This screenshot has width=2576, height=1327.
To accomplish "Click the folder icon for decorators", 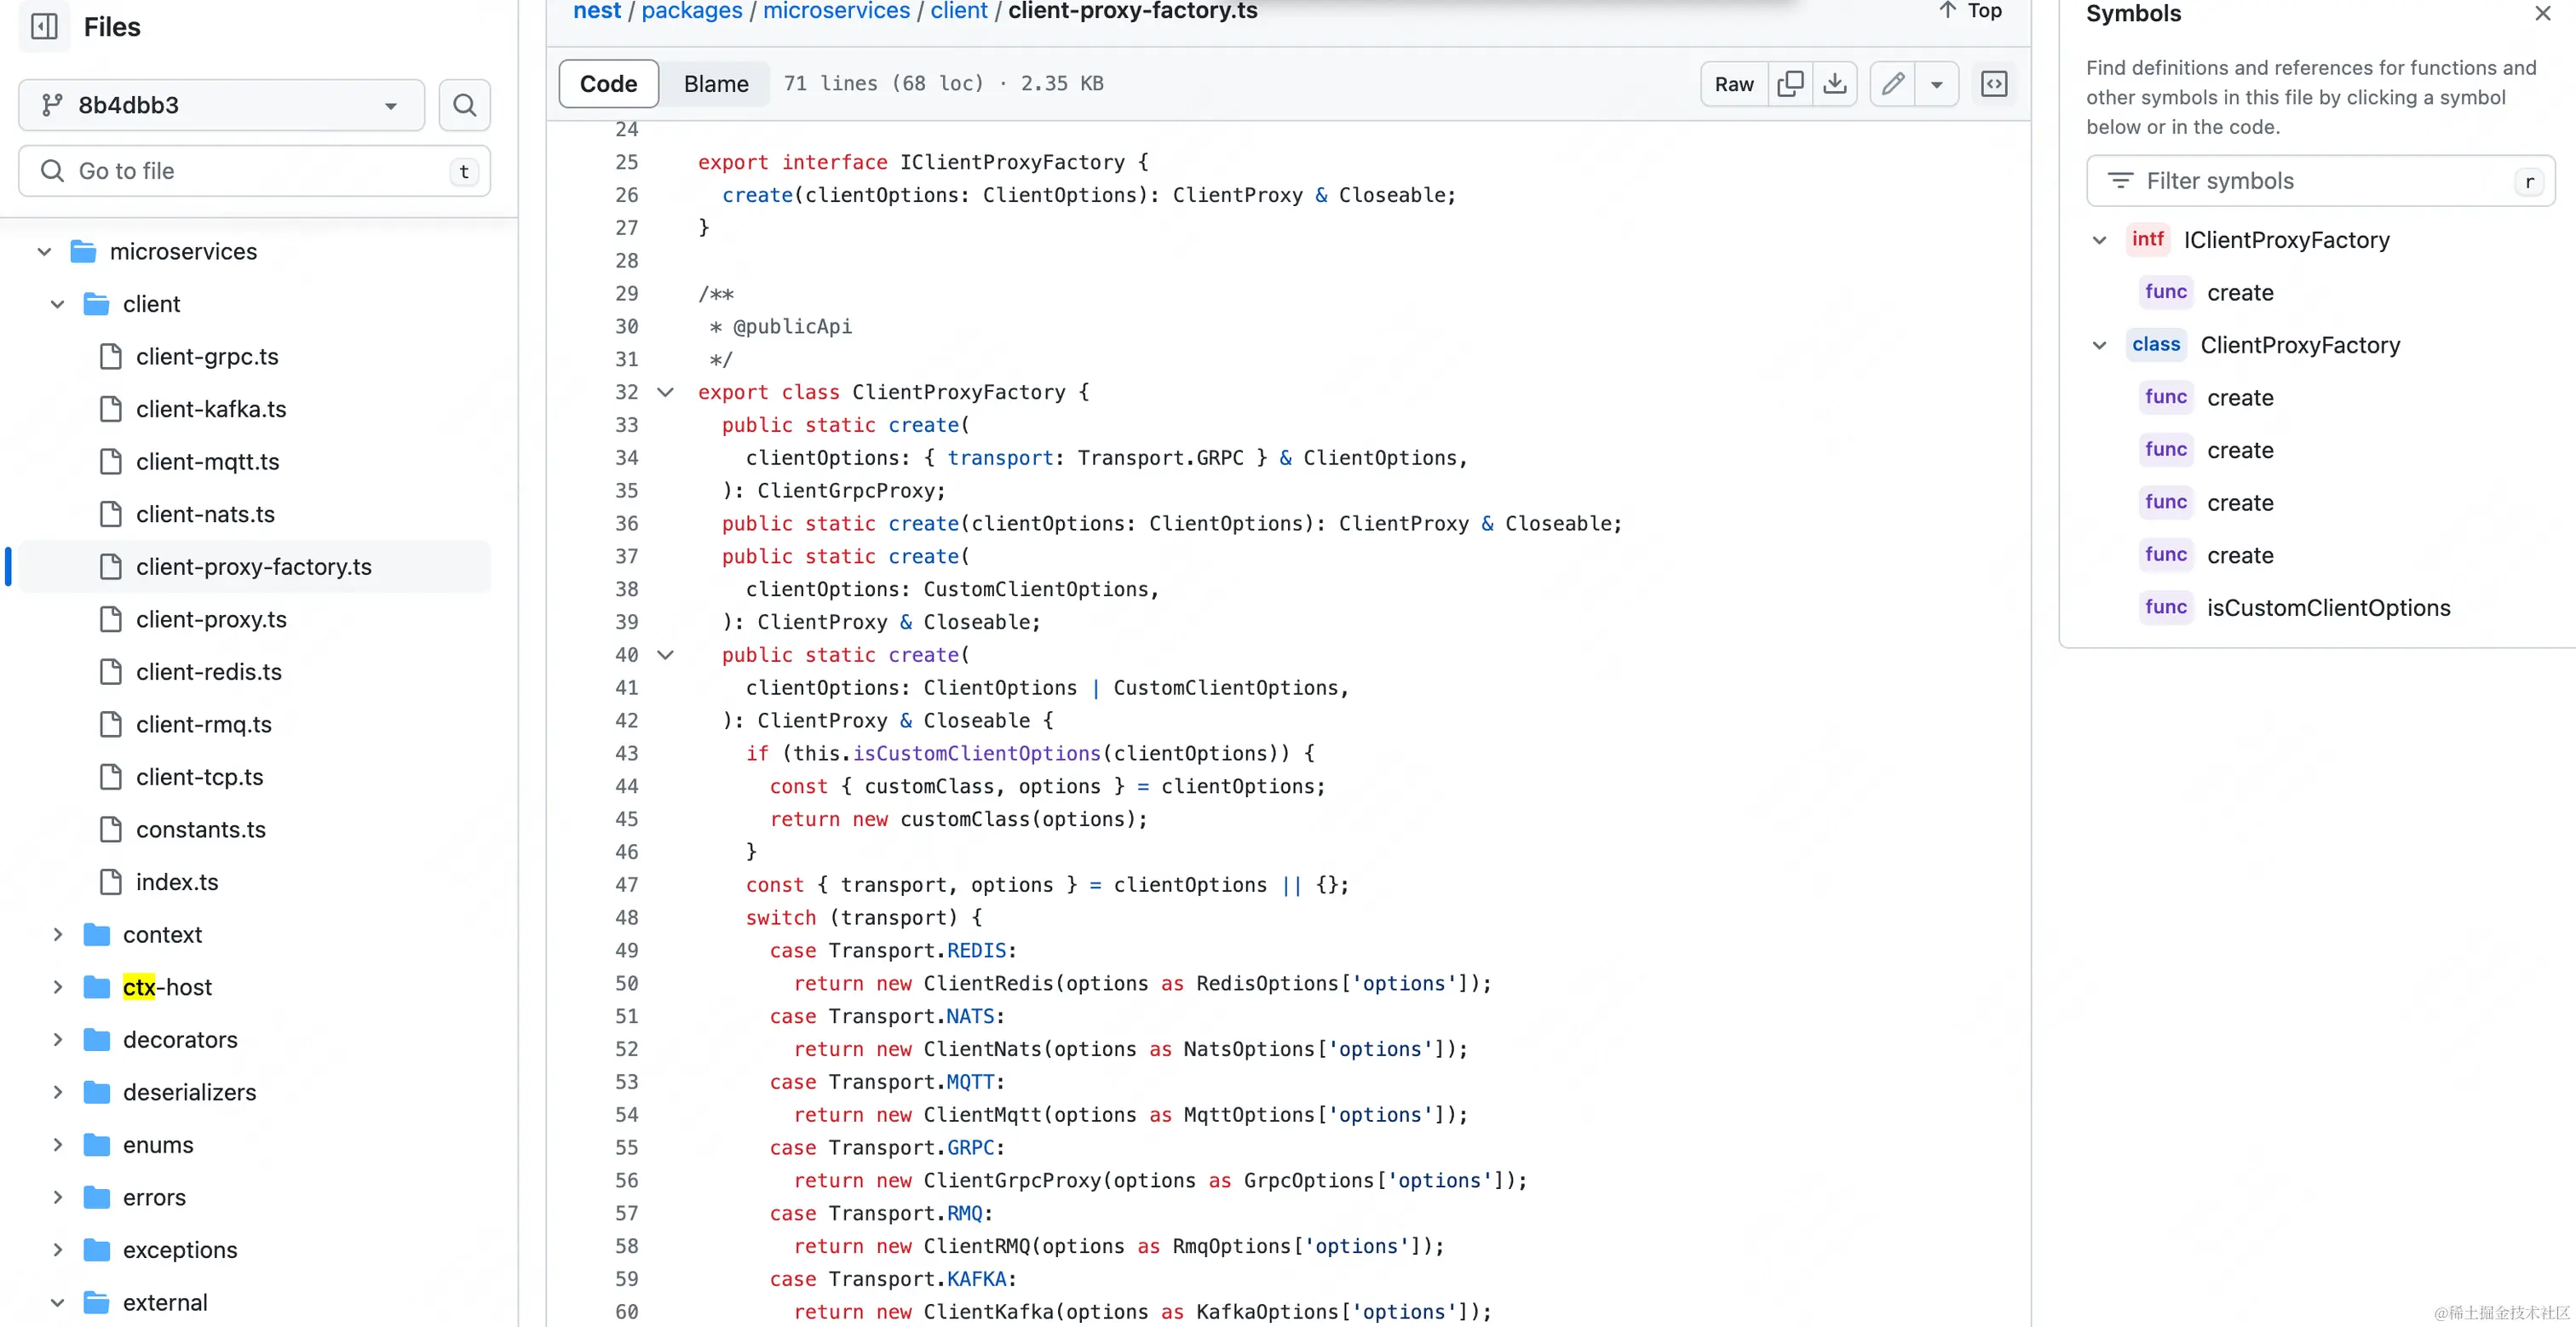I will point(97,1040).
